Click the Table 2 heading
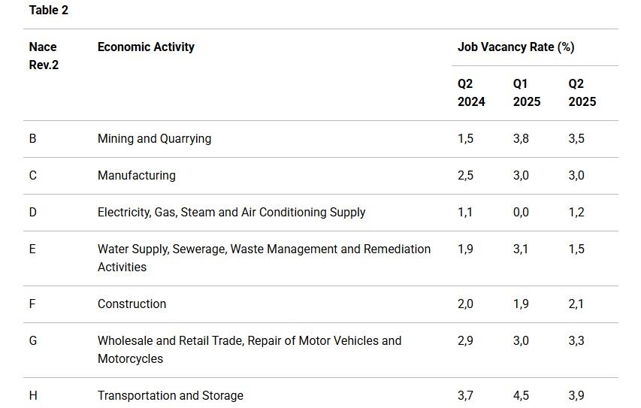 [48, 10]
